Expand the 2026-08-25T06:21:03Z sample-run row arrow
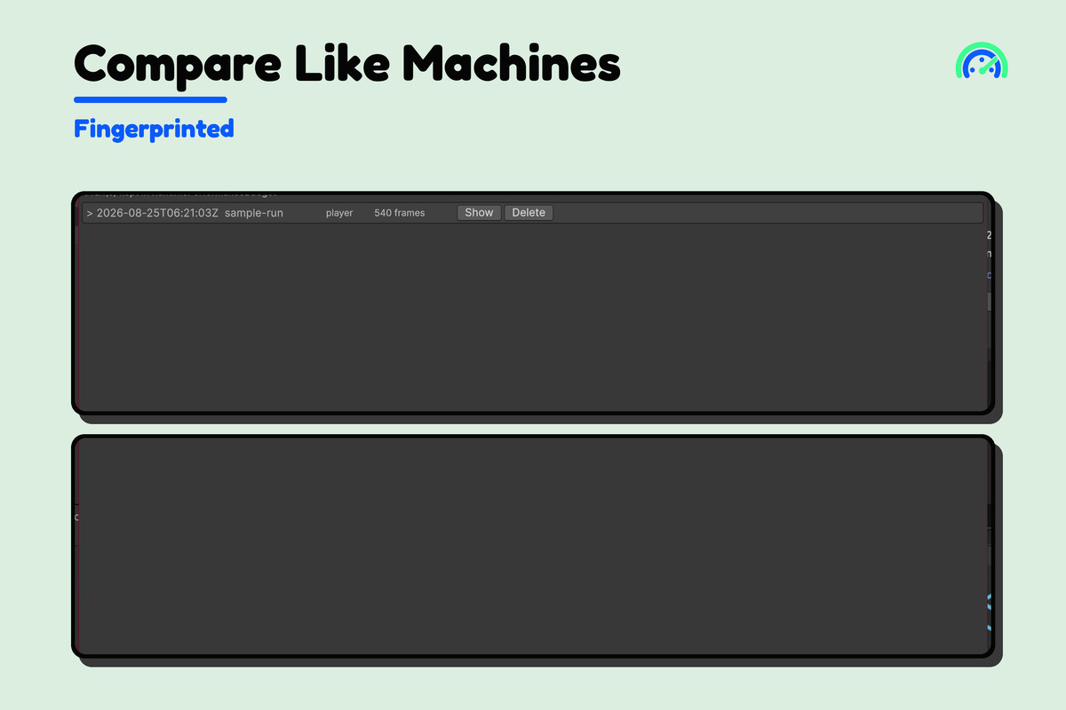This screenshot has width=1066, height=710. coord(90,213)
